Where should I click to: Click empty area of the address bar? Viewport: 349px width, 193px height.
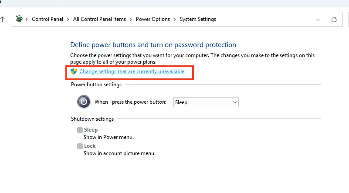tap(265, 19)
